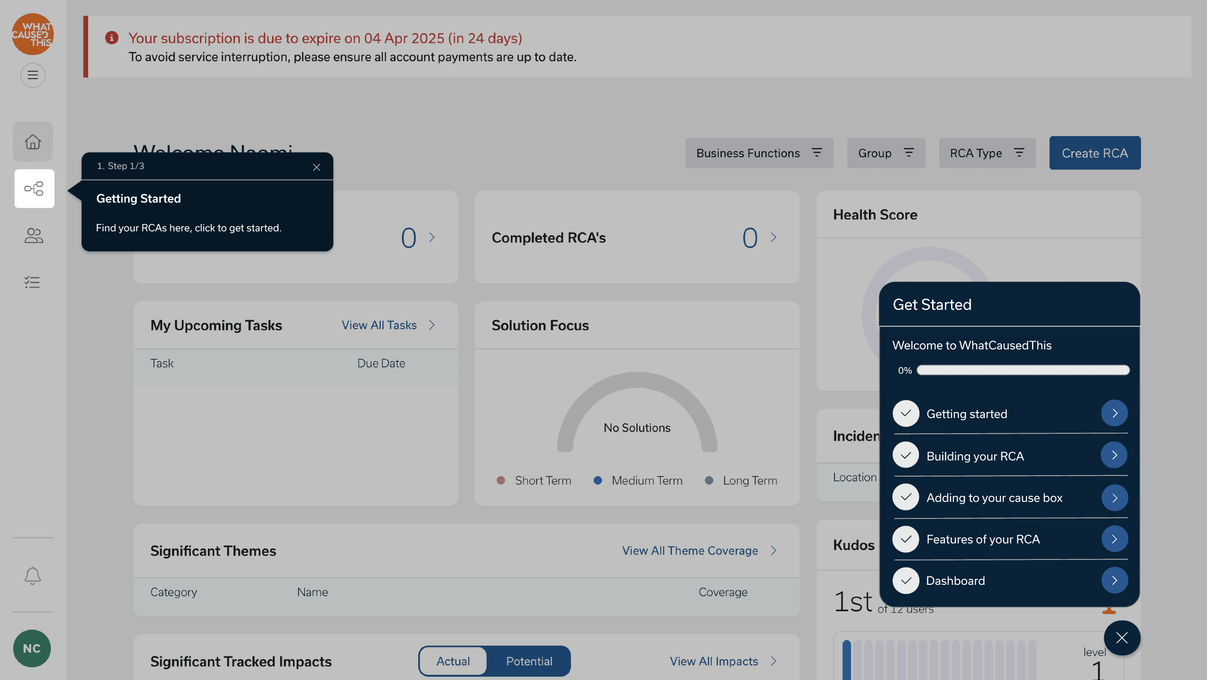Open the Users group sidebar icon

(33, 235)
